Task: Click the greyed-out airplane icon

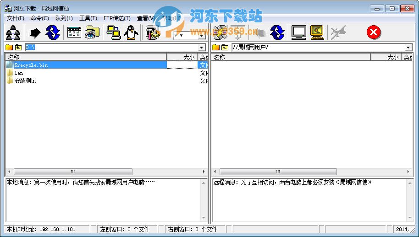Action: click(338, 32)
